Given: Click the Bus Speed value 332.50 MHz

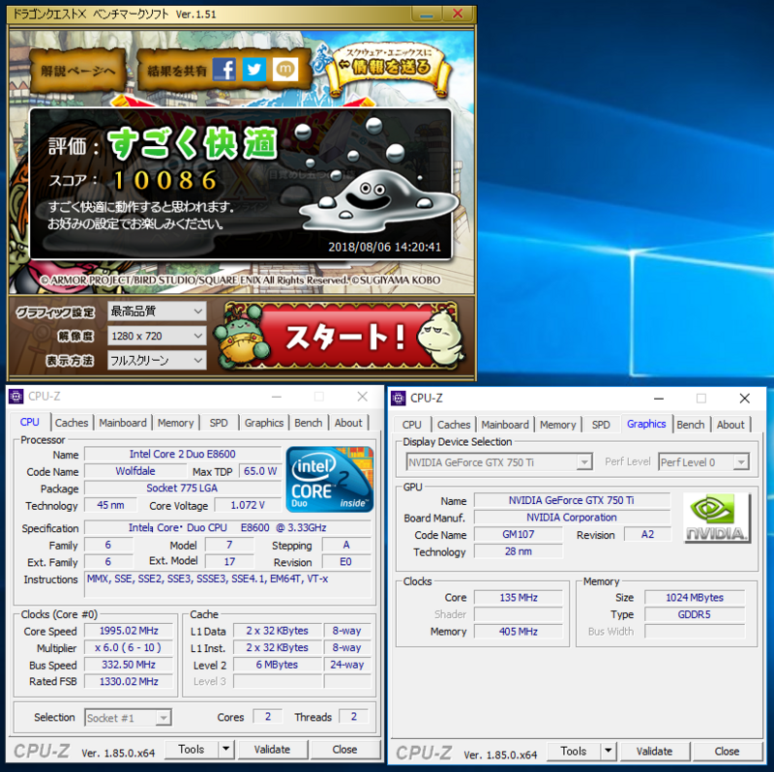Looking at the screenshot, I should click(x=129, y=665).
